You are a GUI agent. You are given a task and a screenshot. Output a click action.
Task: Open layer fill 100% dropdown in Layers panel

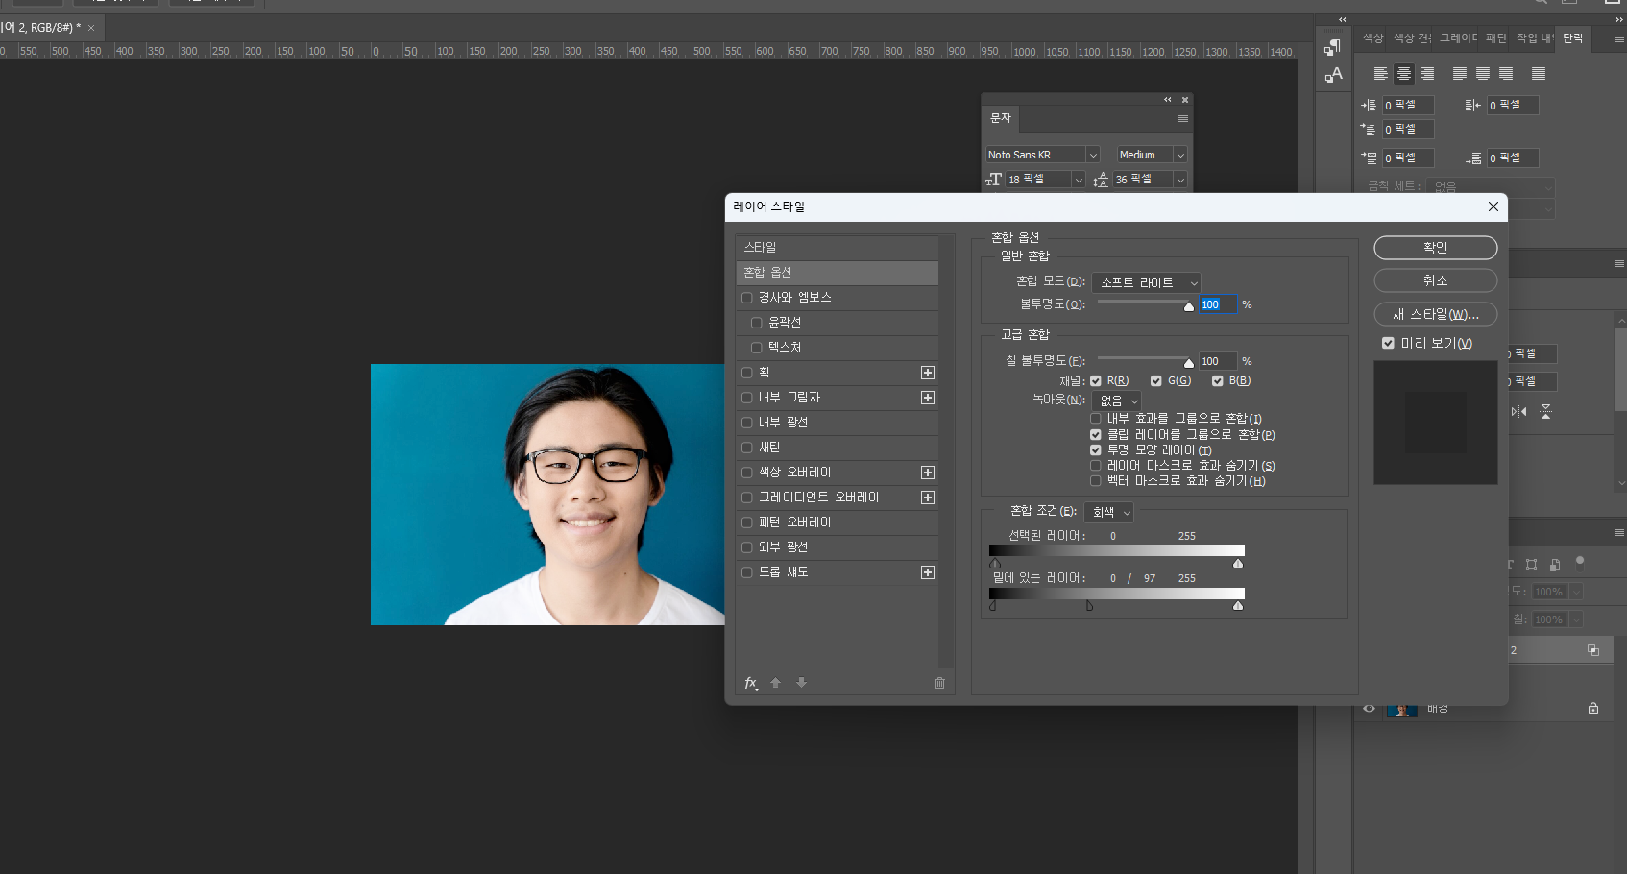pyautogui.click(x=1576, y=619)
